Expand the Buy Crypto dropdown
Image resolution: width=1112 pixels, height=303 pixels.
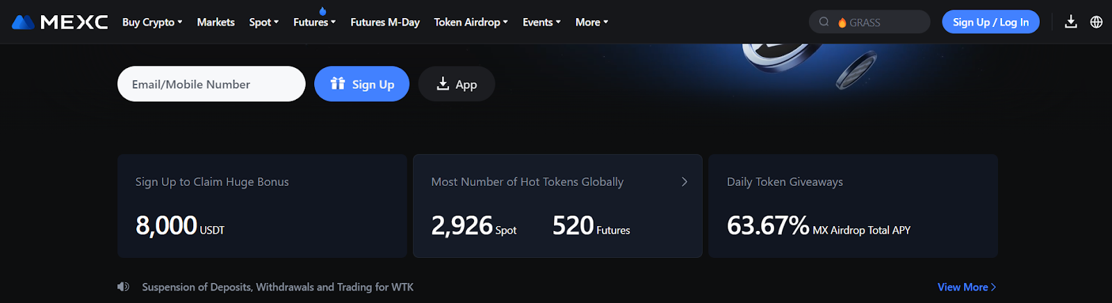pos(152,22)
